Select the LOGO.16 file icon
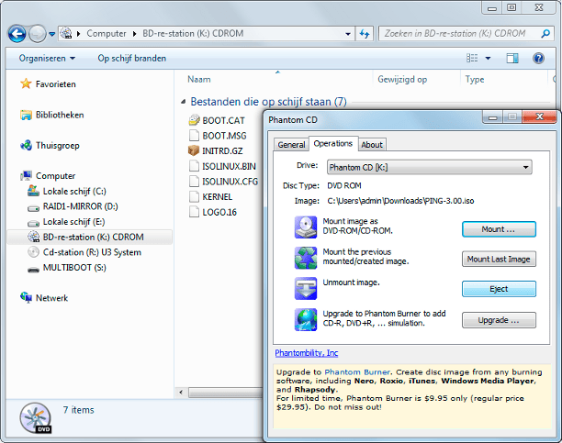This screenshot has width=562, height=443. coord(194,212)
